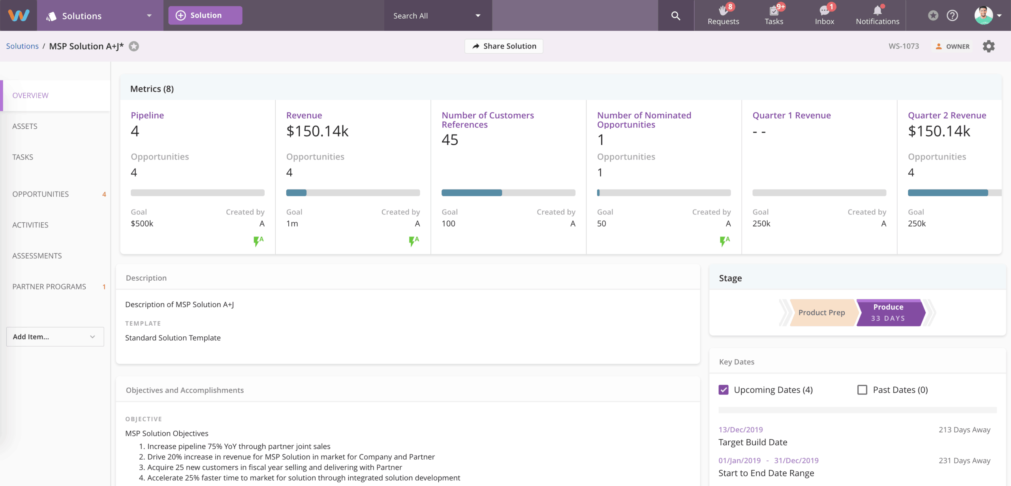Check Past Dates checkbox

pos(862,390)
